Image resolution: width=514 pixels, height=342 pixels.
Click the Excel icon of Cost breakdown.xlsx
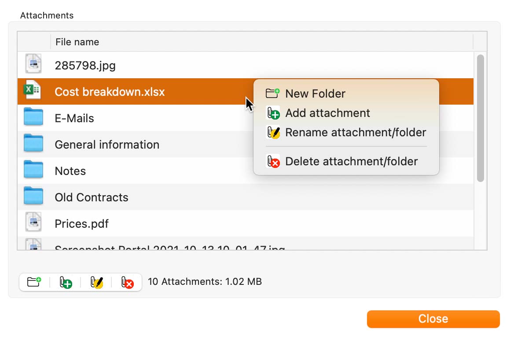click(32, 90)
